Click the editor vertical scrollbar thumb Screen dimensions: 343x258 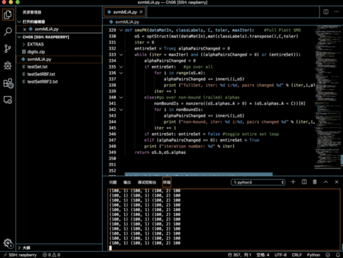pos(342,159)
